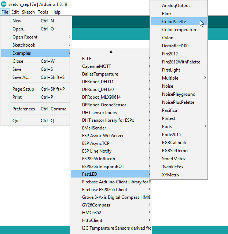Image resolution: width=228 pixels, height=234 pixels.
Task: Expand BTLE examples
Action: pos(111,59)
